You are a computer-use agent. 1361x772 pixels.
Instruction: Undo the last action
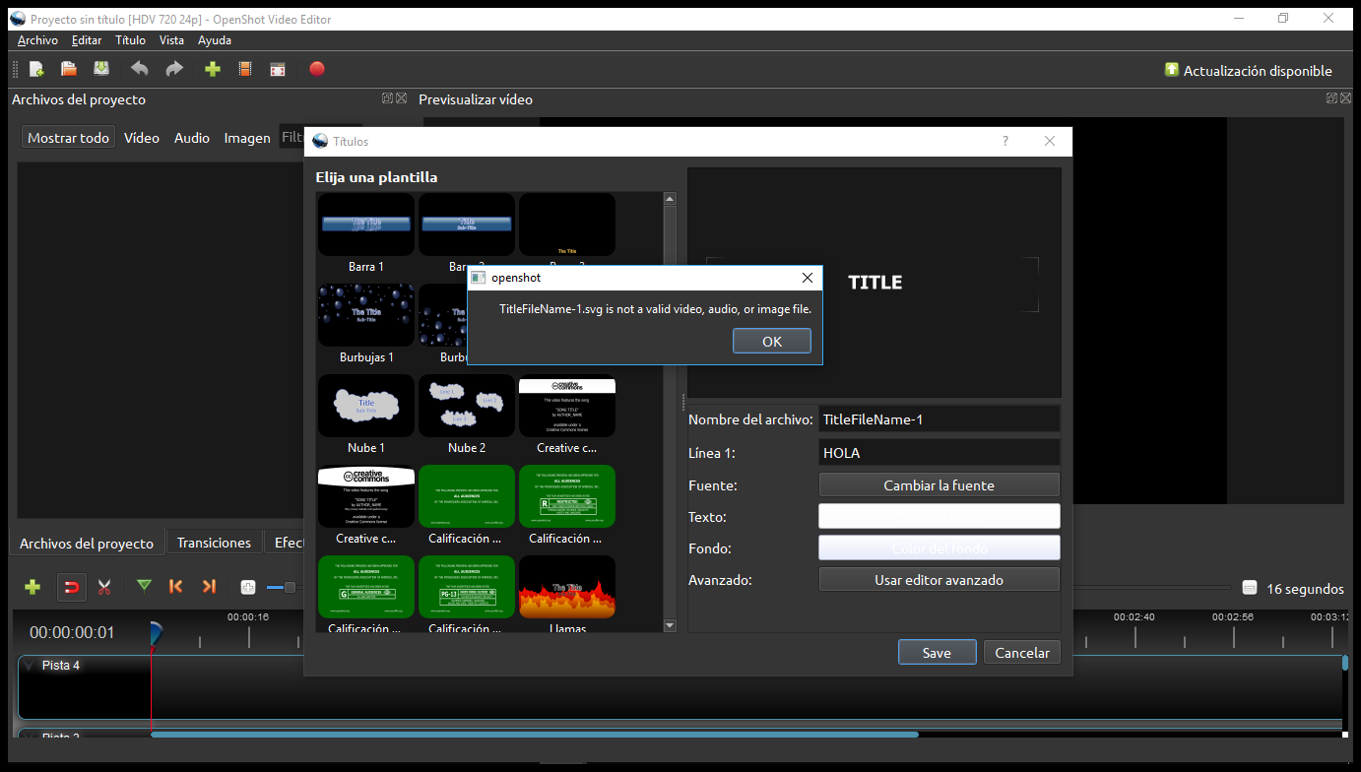tap(140, 69)
